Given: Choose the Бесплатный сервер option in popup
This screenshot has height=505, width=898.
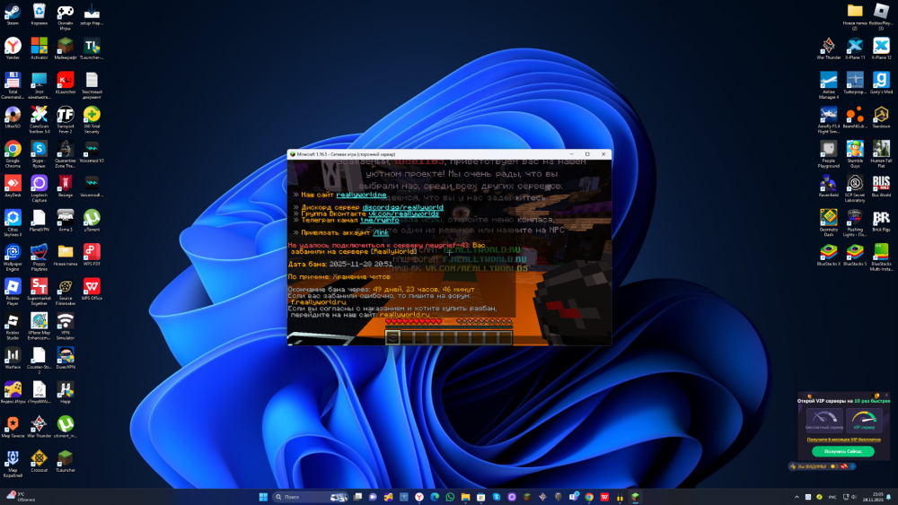Looking at the screenshot, I should pos(824,420).
